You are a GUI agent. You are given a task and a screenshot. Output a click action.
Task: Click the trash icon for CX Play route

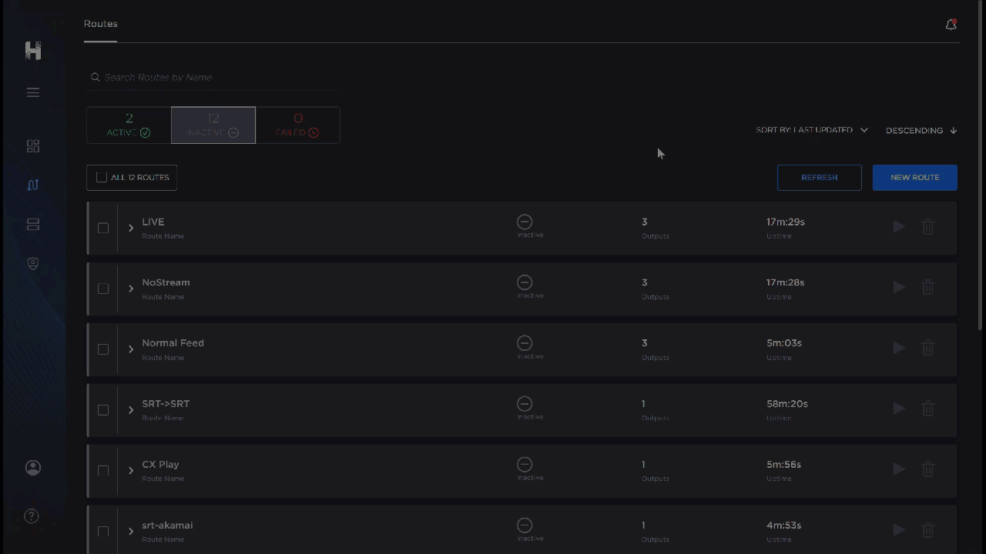(x=928, y=469)
